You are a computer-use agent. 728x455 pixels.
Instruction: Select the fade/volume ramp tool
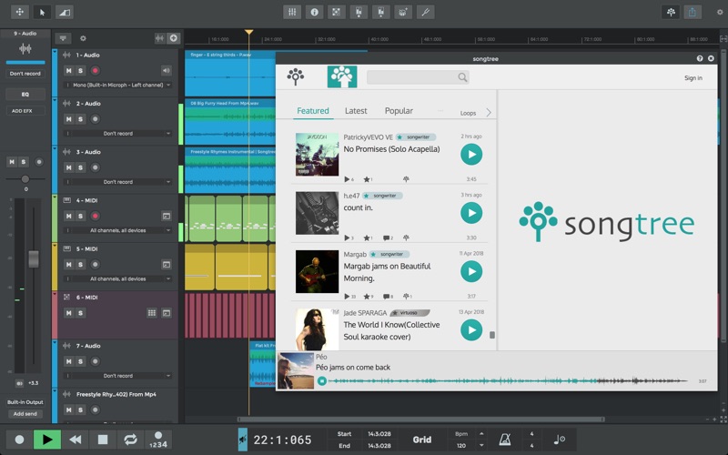(x=64, y=12)
